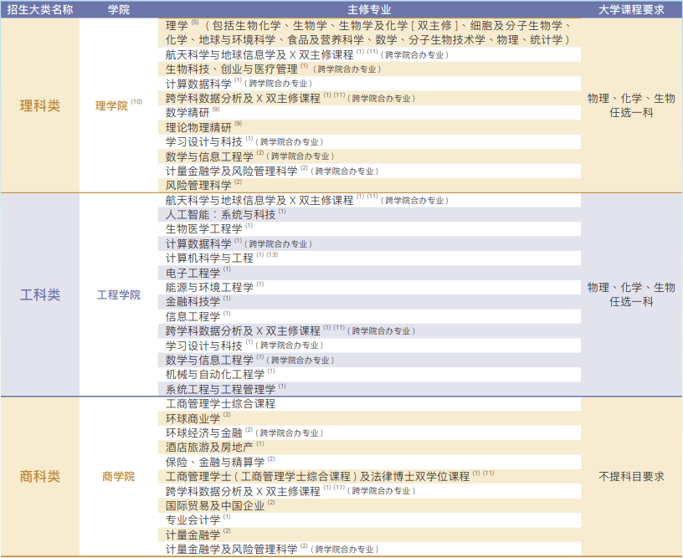
Task: Click the 数学精研 major row
Action: (369, 113)
